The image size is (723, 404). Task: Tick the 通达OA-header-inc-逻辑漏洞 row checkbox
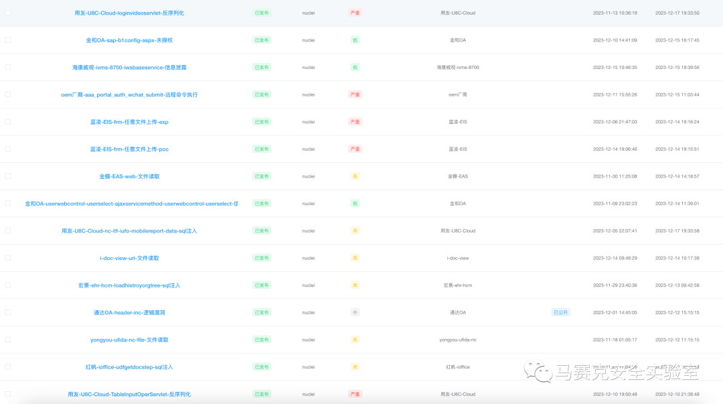(x=8, y=313)
